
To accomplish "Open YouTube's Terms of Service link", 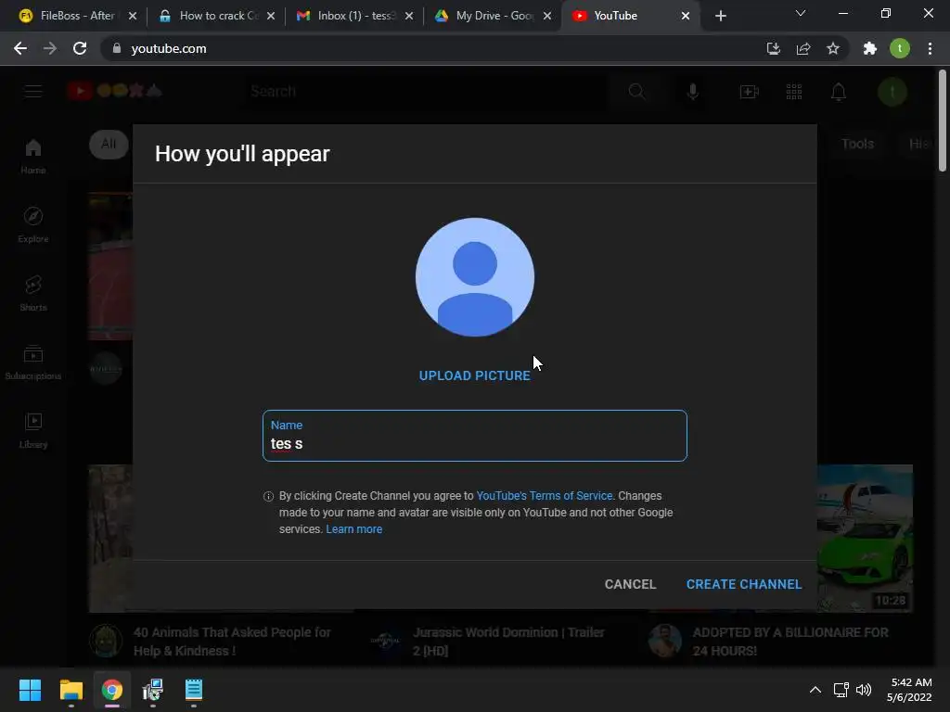I will pyautogui.click(x=545, y=496).
